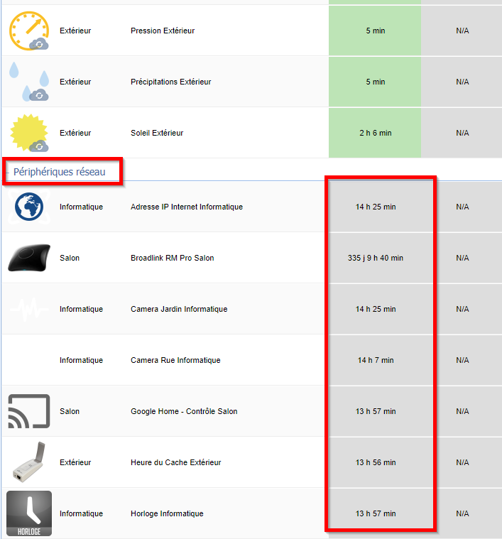Click Informatique room label for Adresse IP
The image size is (502, 539).
click(81, 207)
